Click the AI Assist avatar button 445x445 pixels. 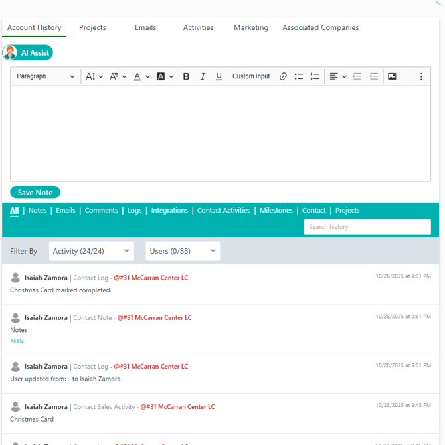[27, 52]
